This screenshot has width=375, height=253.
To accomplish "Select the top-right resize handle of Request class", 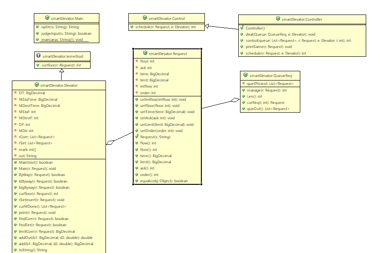I will 201,49.
